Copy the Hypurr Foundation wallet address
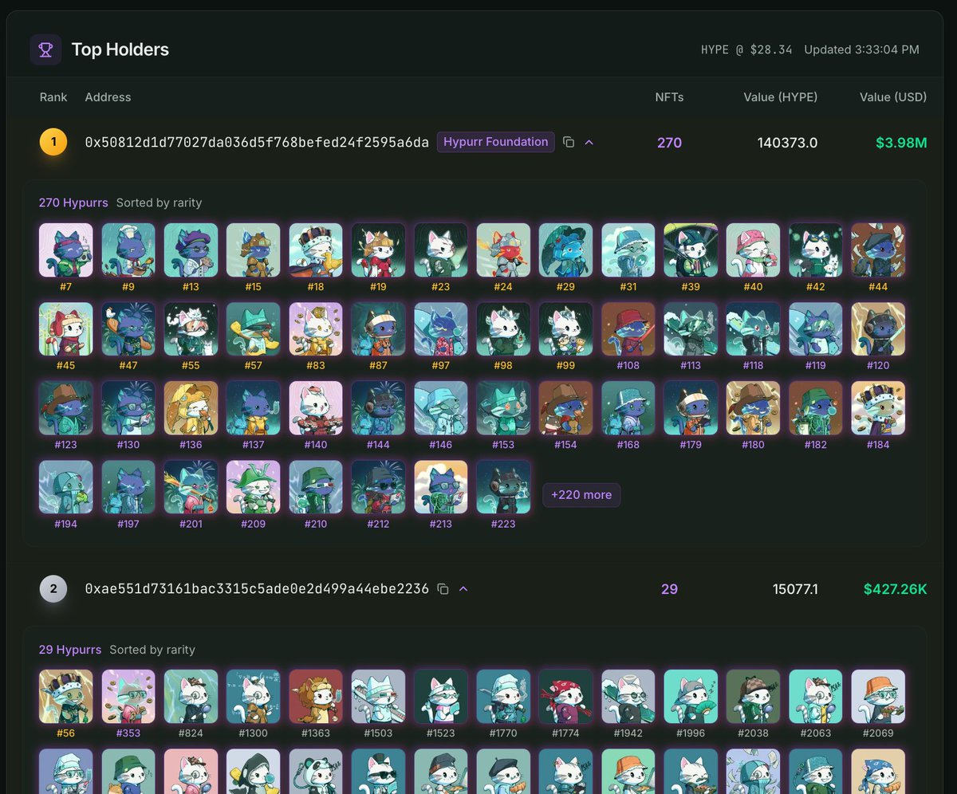 [x=569, y=143]
